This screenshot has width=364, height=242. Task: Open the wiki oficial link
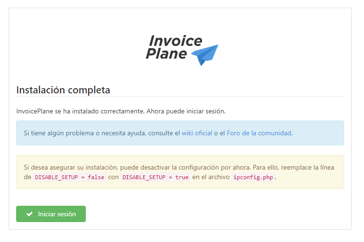click(x=197, y=133)
